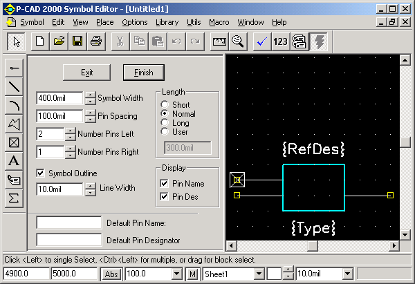The image size is (415, 284).
Task: Select User pin length
Action: [x=165, y=131]
